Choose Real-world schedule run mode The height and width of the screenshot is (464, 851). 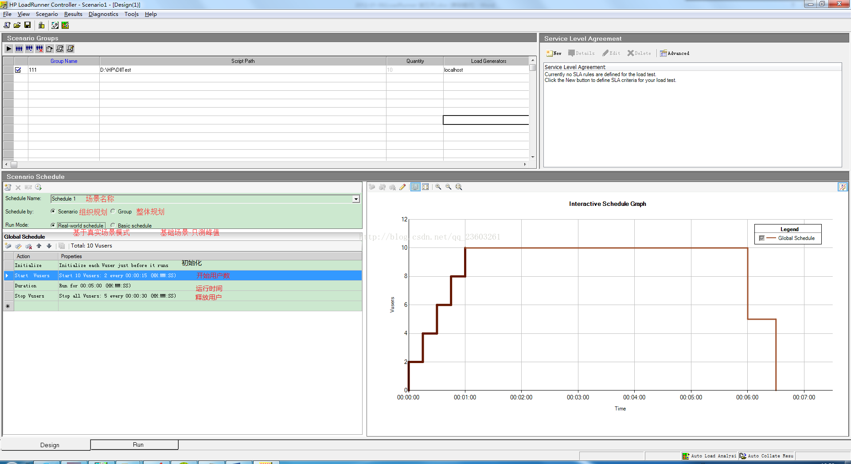tap(53, 225)
